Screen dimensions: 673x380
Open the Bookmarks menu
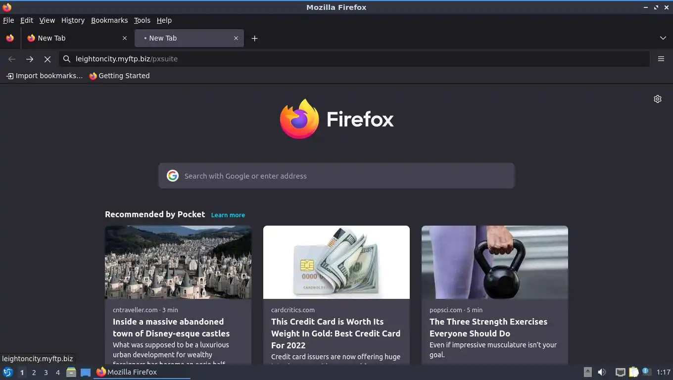pyautogui.click(x=109, y=20)
